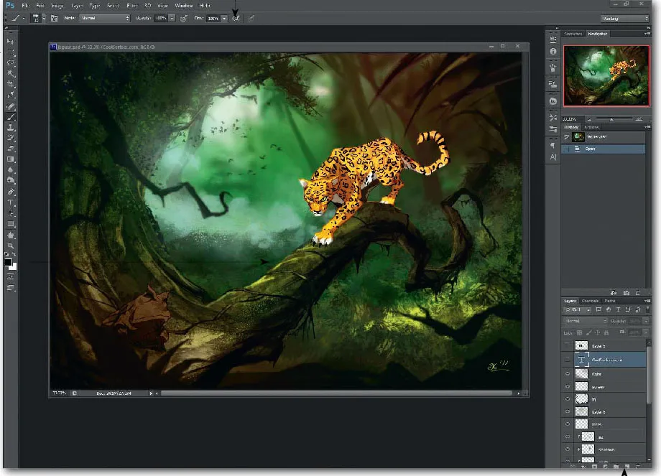Click the Delete layer trash icon

(x=637, y=467)
